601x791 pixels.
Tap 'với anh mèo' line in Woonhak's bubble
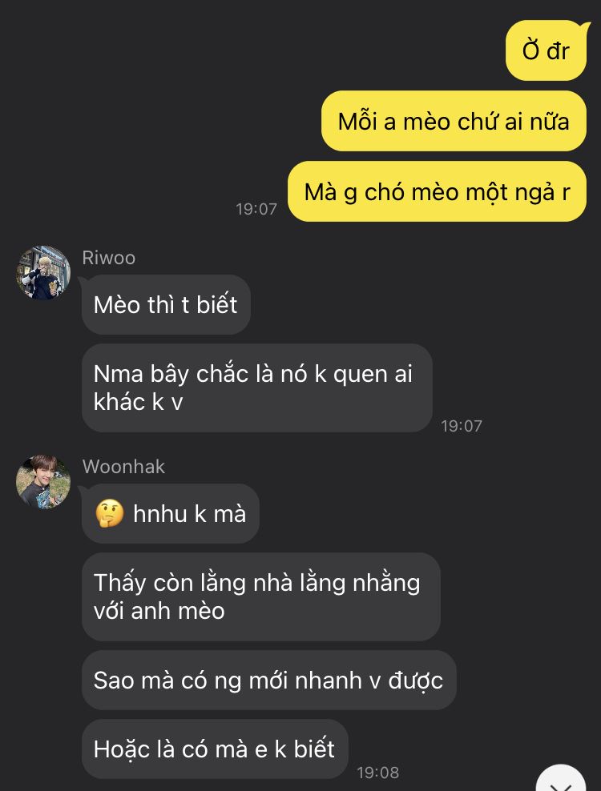tap(159, 611)
